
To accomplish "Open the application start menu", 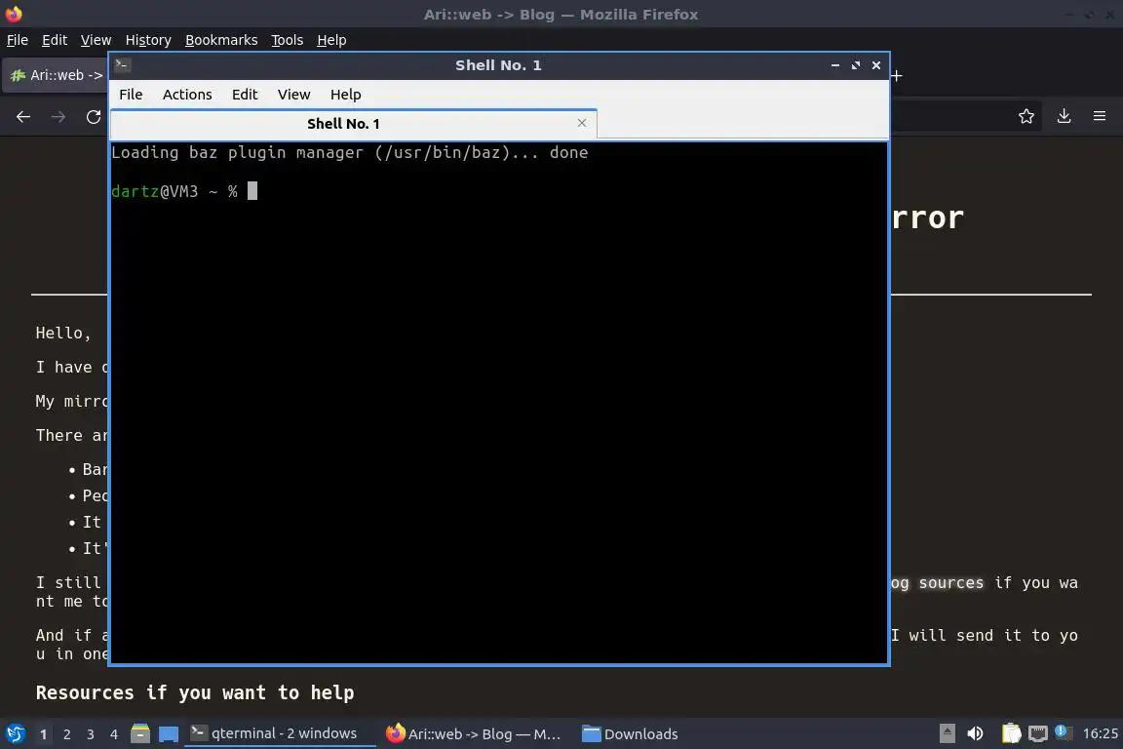I will pos(15,733).
